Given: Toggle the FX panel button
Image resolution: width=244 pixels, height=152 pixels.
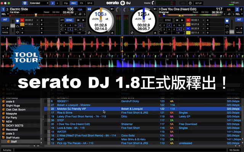Looking at the screenshot, I should (81, 3).
